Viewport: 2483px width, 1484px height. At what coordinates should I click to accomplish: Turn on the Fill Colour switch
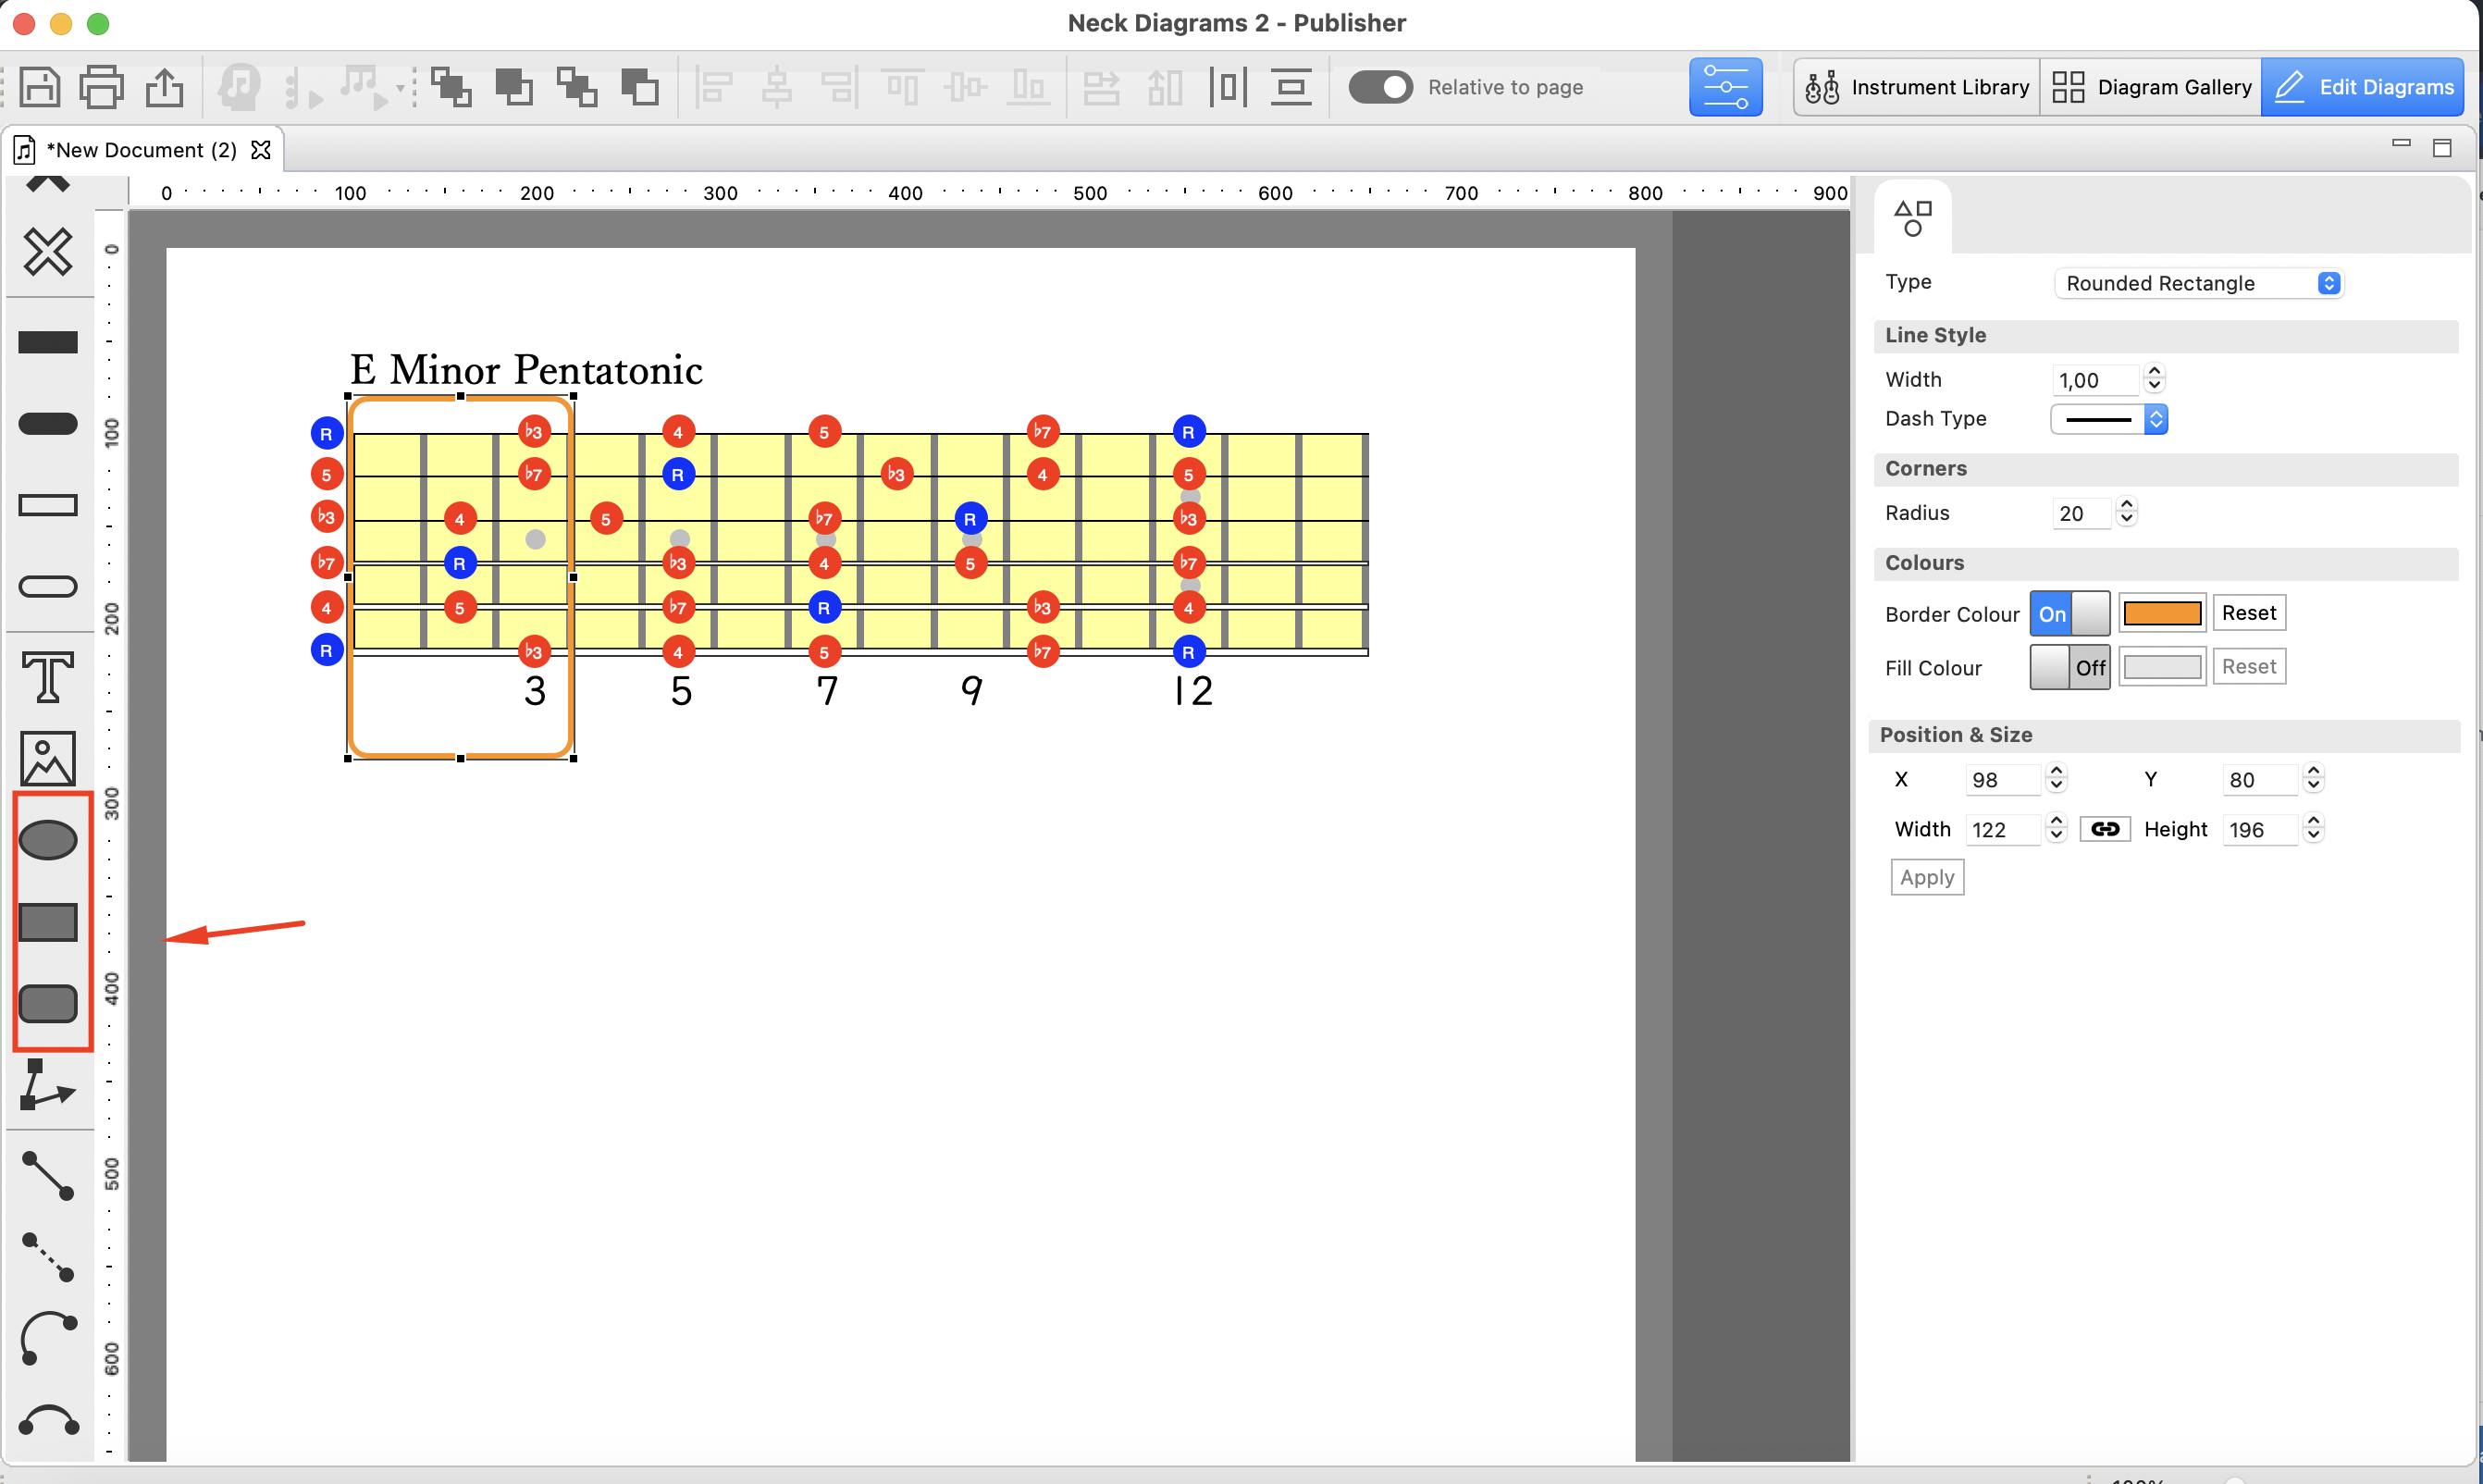click(2069, 667)
